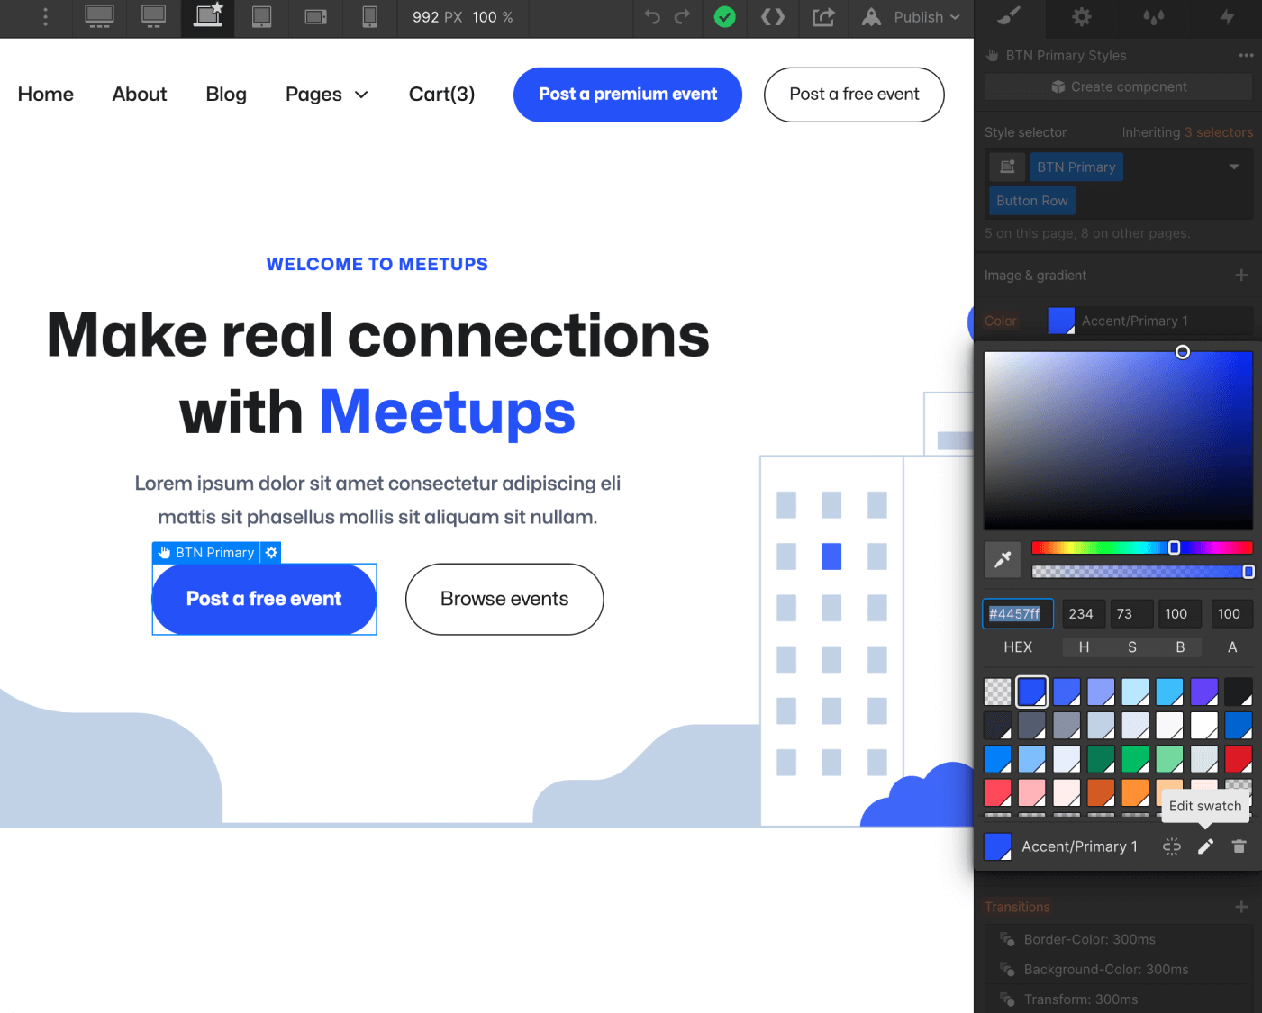The height and width of the screenshot is (1013, 1262).
Task: Switch to the tablet breakpoint
Action: coord(261,18)
